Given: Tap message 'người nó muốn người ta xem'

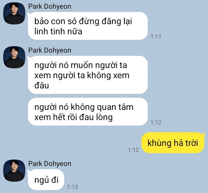Looking at the screenshot, I should click(88, 75).
